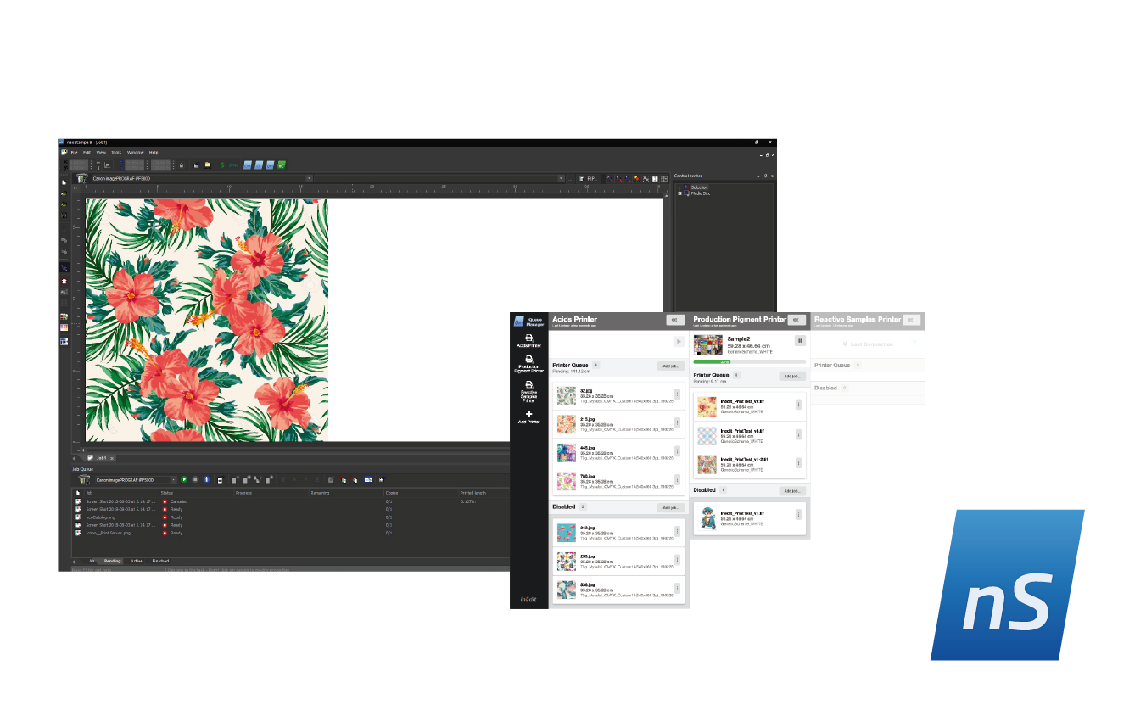Expand Media Size tree node in Control center
Image resolution: width=1146 pixels, height=727 pixels.
679,193
